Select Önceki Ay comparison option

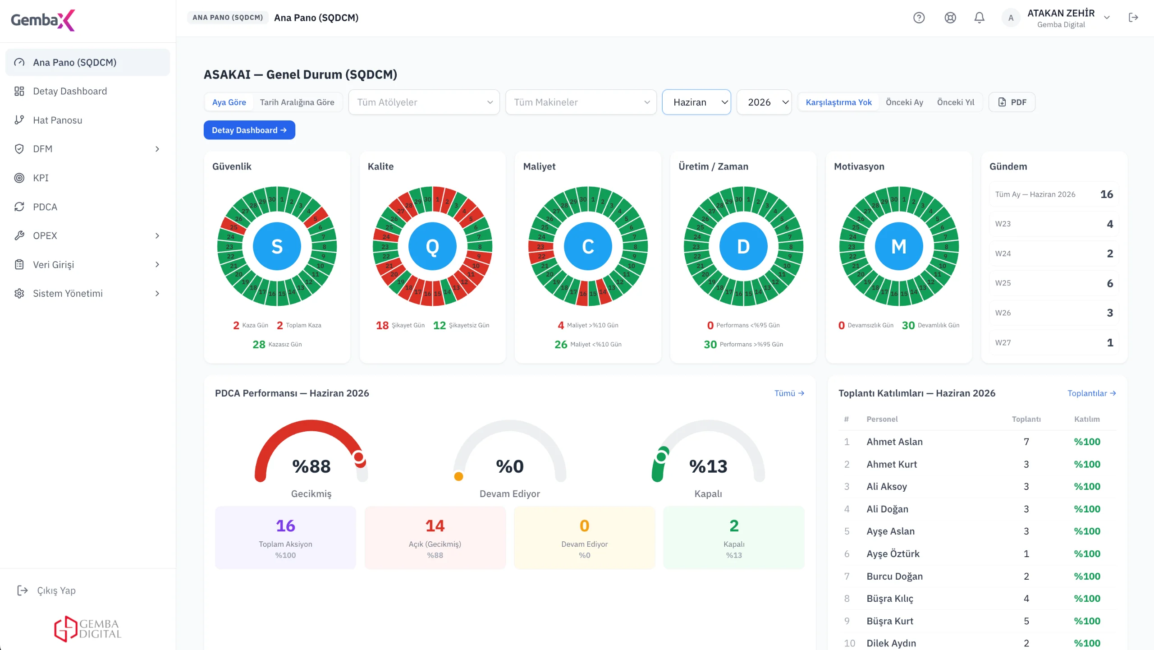click(x=904, y=102)
